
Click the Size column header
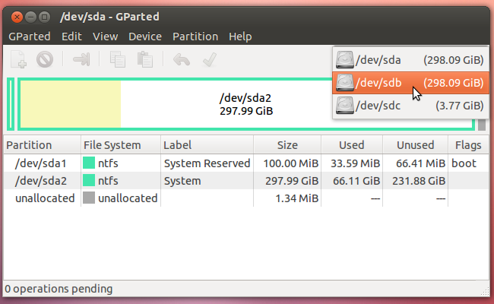[287, 145]
